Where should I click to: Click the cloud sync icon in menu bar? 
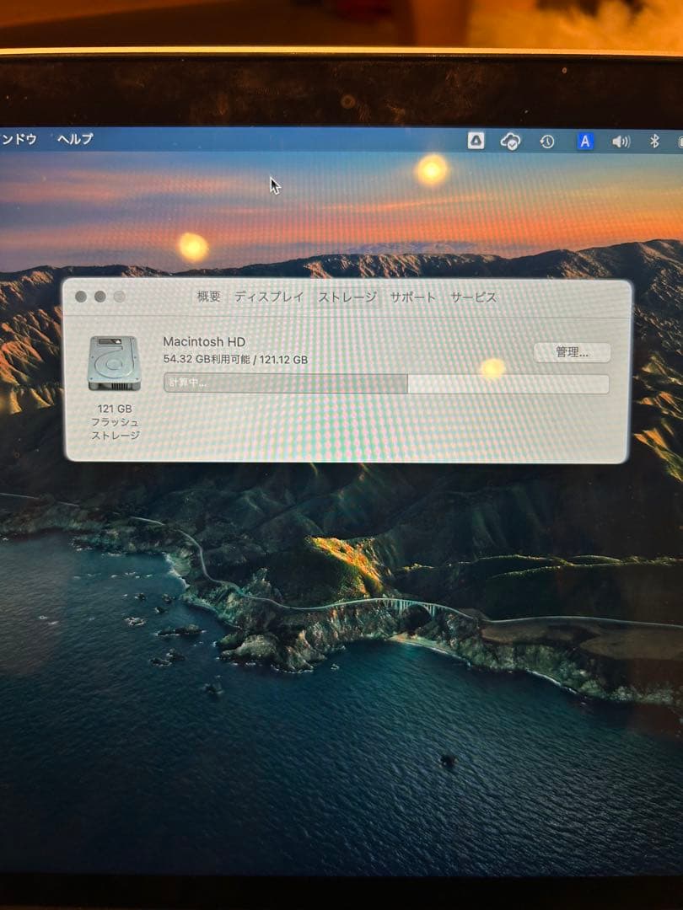(x=511, y=141)
